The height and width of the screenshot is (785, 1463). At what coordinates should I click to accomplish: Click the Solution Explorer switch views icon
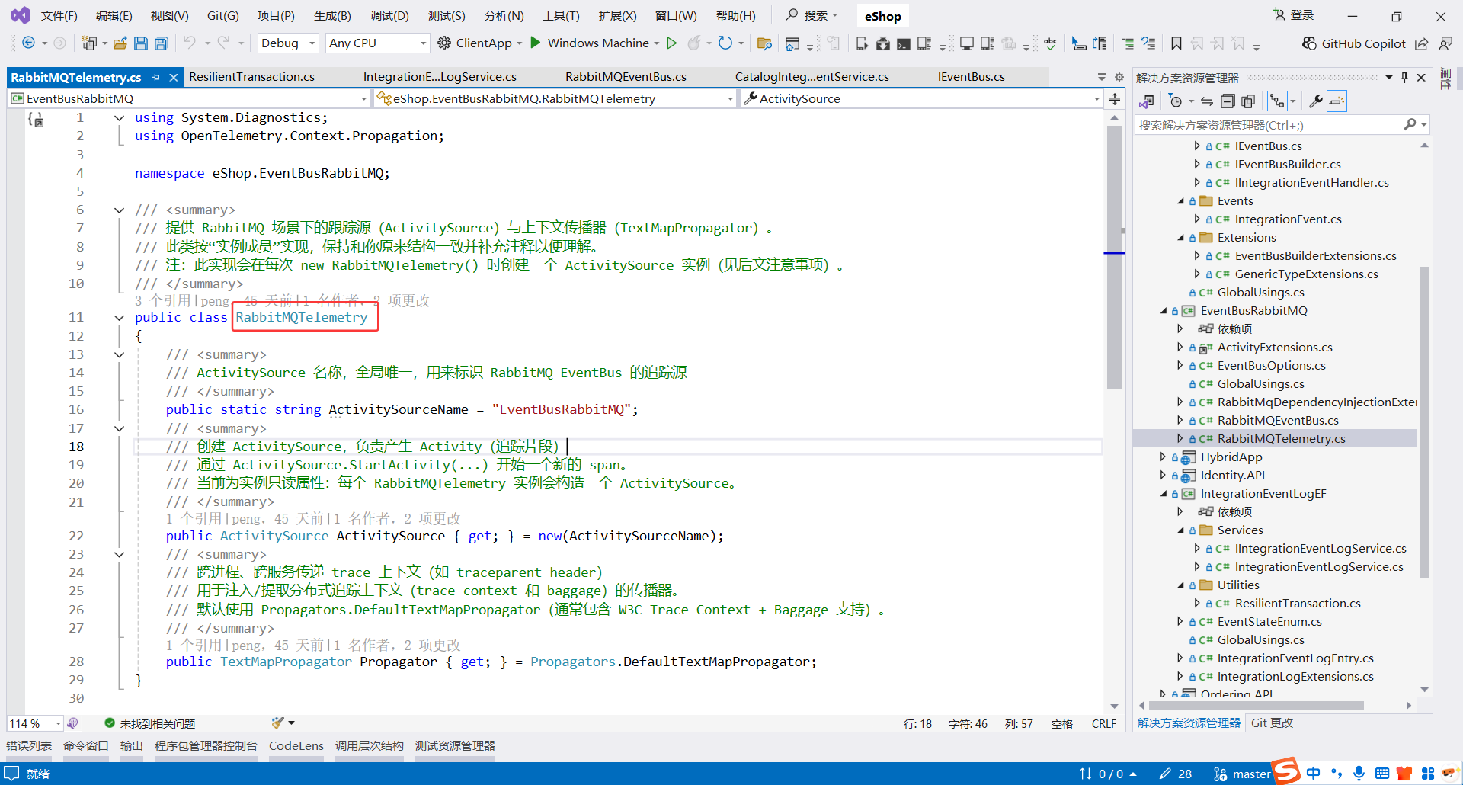tap(1147, 101)
